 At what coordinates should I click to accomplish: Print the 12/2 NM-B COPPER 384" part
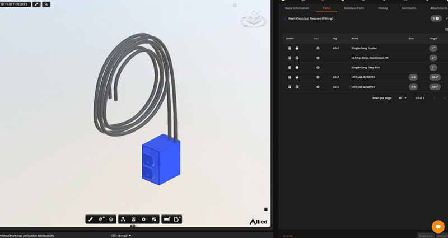point(297,77)
